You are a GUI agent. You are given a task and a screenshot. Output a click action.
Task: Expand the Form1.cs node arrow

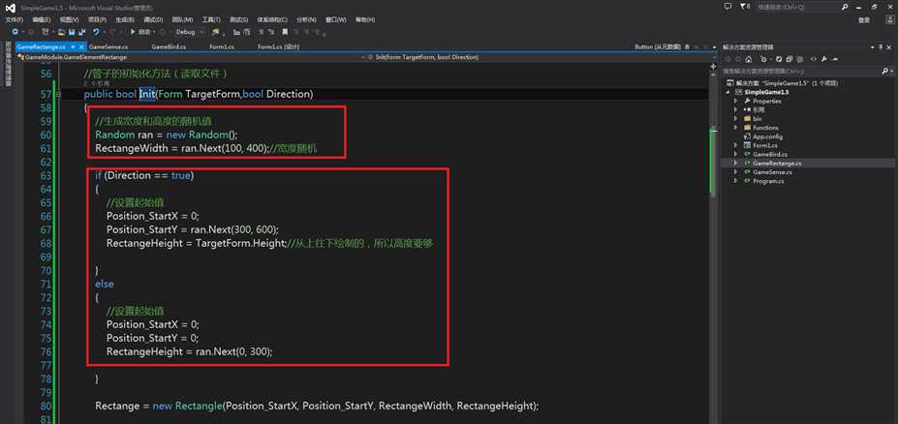(736, 145)
